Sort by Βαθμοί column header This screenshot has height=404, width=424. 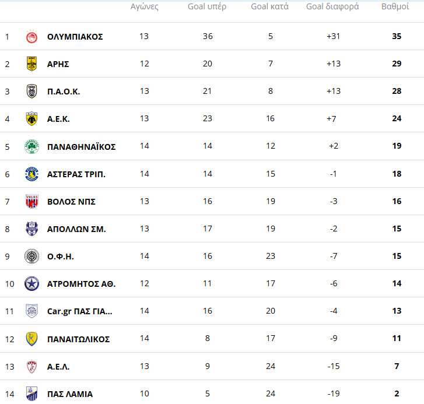[x=395, y=6]
